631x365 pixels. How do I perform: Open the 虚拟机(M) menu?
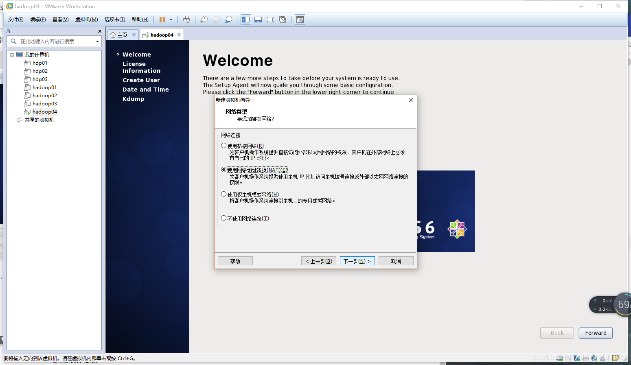(86, 20)
